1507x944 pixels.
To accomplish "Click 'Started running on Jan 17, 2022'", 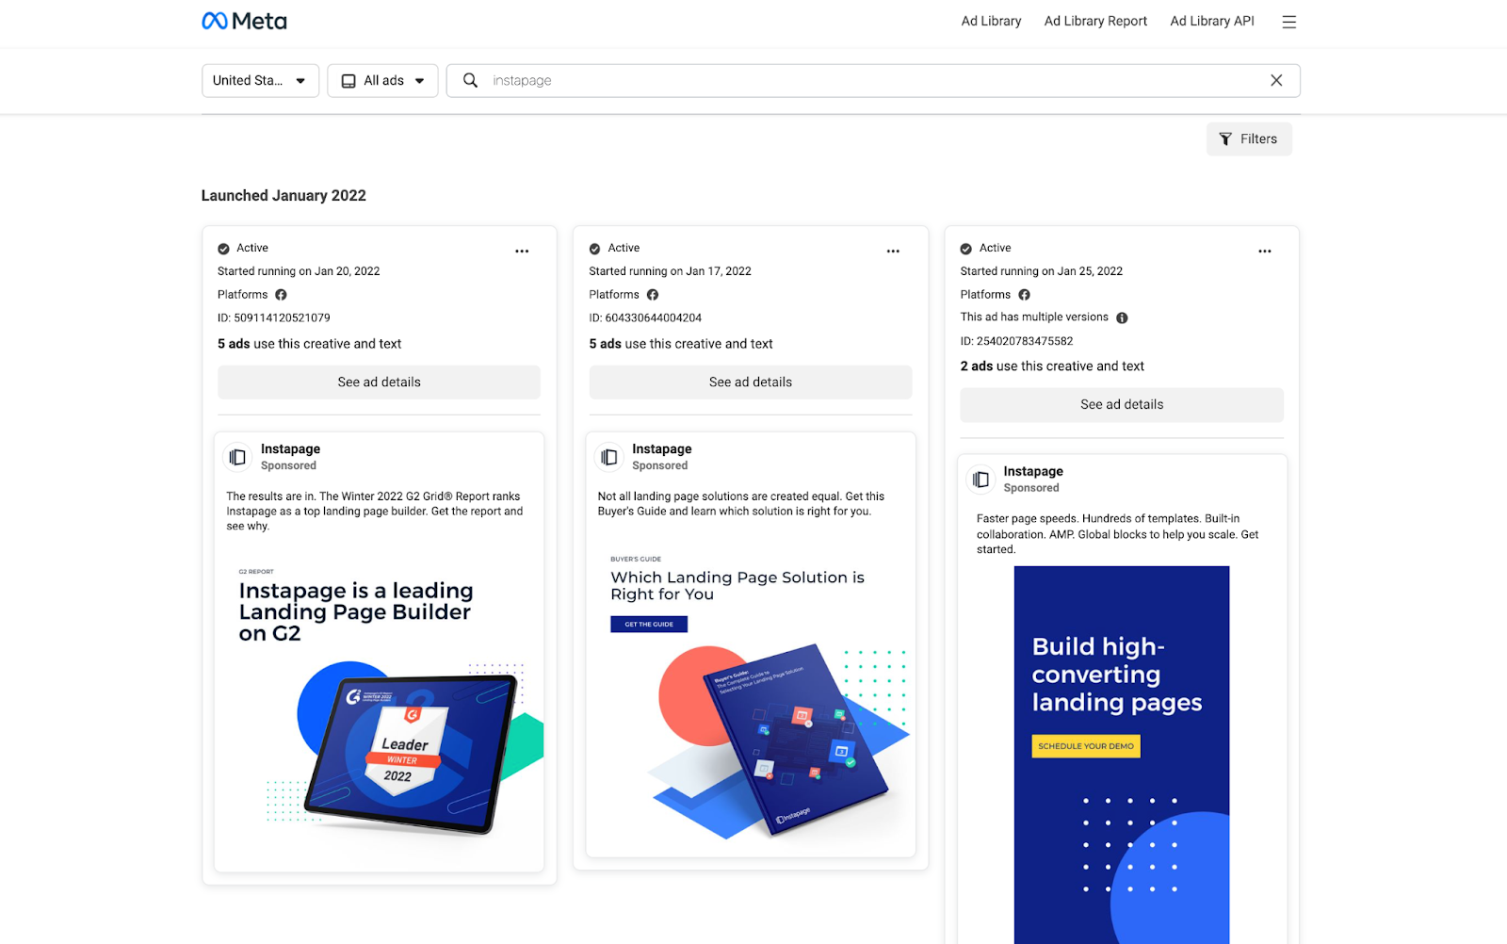I will 670,271.
